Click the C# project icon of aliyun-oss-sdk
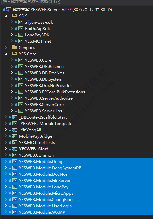The height and width of the screenshot is (219, 153). 21,22
